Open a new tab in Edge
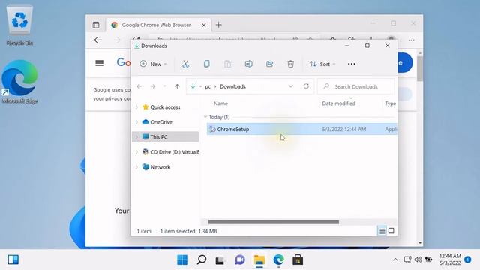 click(218, 25)
